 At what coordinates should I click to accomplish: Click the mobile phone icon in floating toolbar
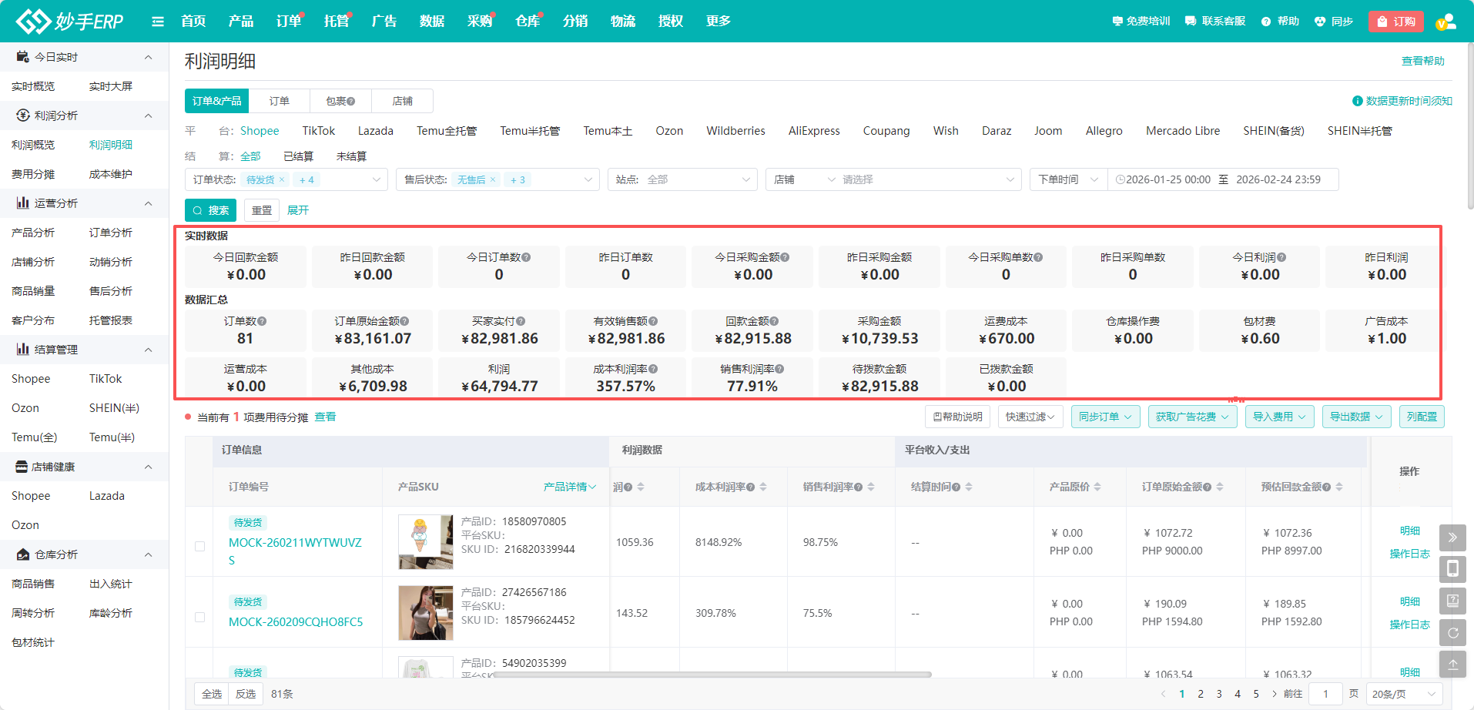coord(1452,569)
